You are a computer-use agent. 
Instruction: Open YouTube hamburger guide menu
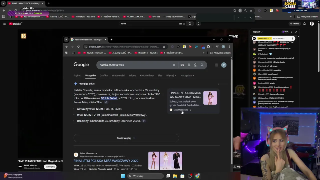click(4, 24)
